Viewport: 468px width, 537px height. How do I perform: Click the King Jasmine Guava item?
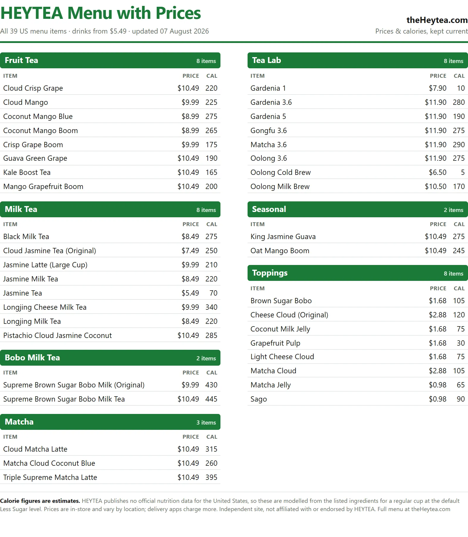click(357, 236)
